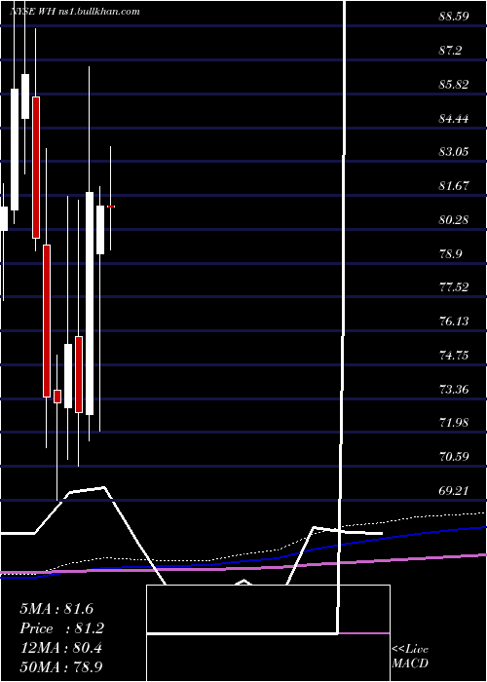The image size is (487, 682).
Task: Select the 77.52 price axis label
Action: [454, 287]
